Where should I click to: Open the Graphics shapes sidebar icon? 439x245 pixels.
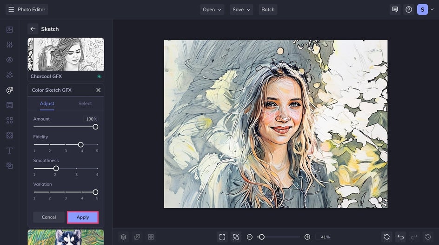point(9,120)
